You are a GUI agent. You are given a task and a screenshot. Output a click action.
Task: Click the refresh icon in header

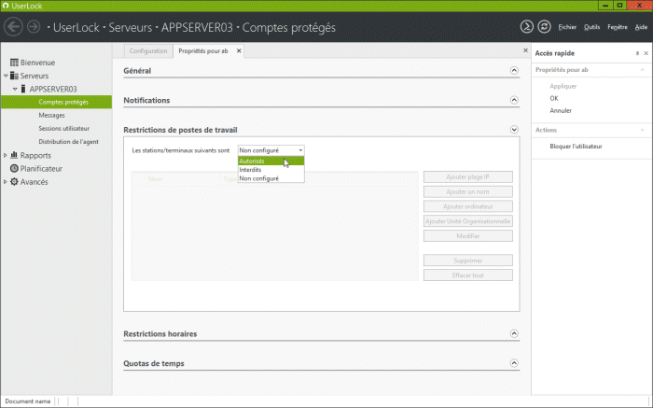[544, 27]
